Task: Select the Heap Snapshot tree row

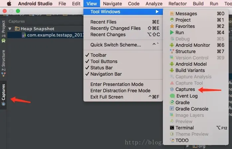Action: [45, 29]
